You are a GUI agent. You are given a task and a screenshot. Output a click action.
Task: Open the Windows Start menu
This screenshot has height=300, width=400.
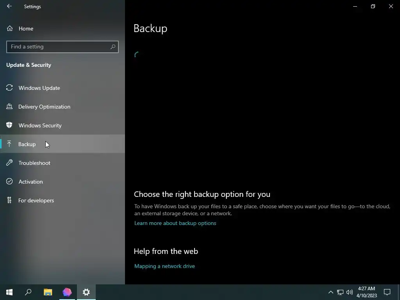pyautogui.click(x=9, y=292)
